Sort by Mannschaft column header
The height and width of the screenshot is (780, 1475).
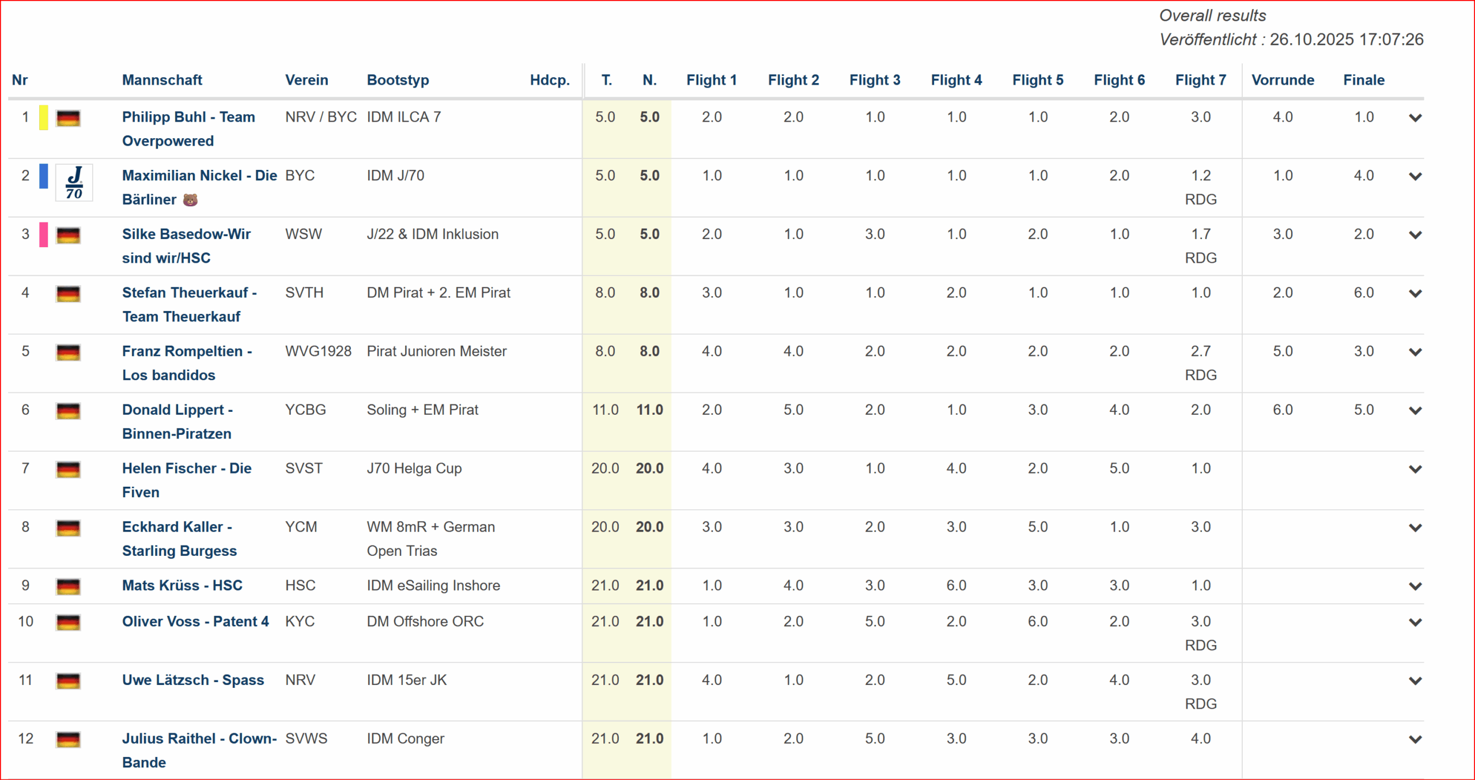tap(162, 80)
